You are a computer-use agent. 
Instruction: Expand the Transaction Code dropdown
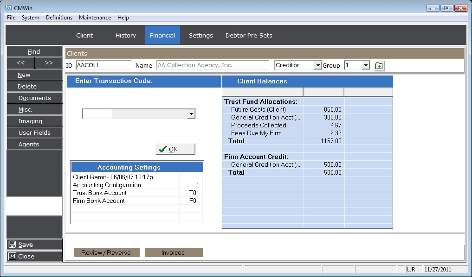pos(191,114)
